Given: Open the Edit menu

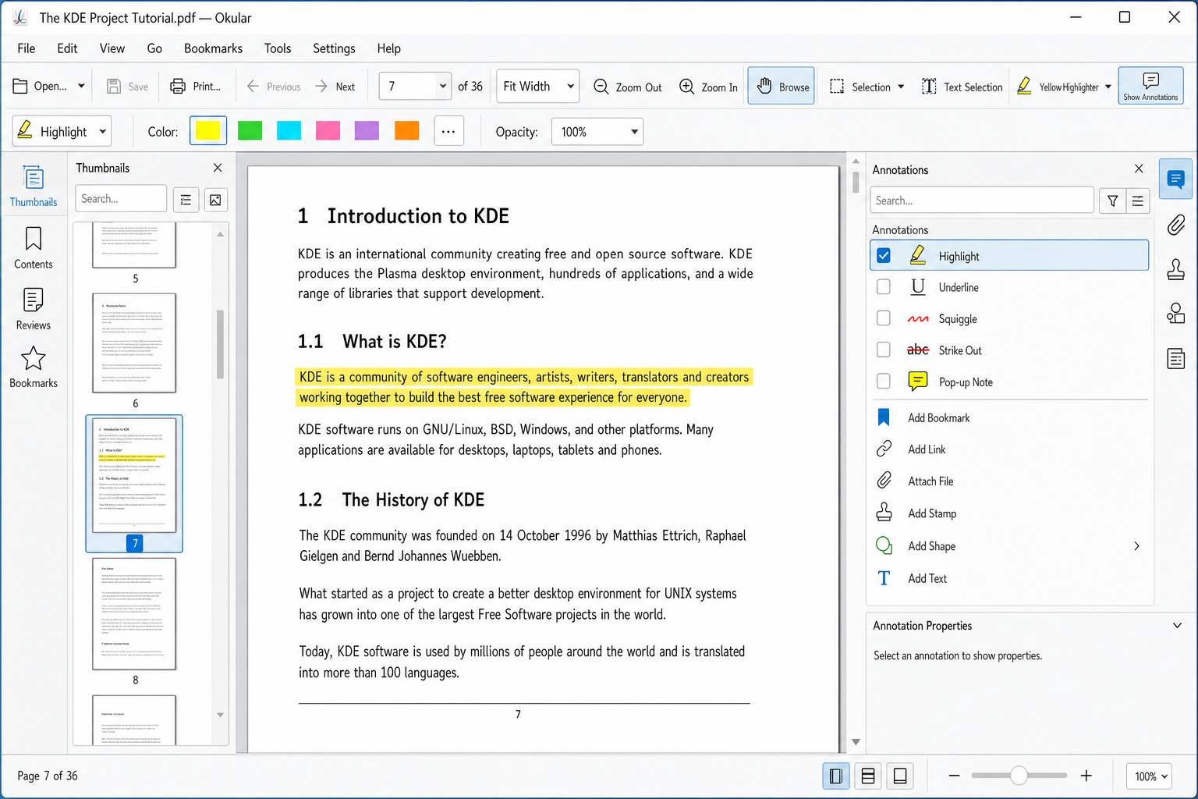Looking at the screenshot, I should click(x=67, y=48).
